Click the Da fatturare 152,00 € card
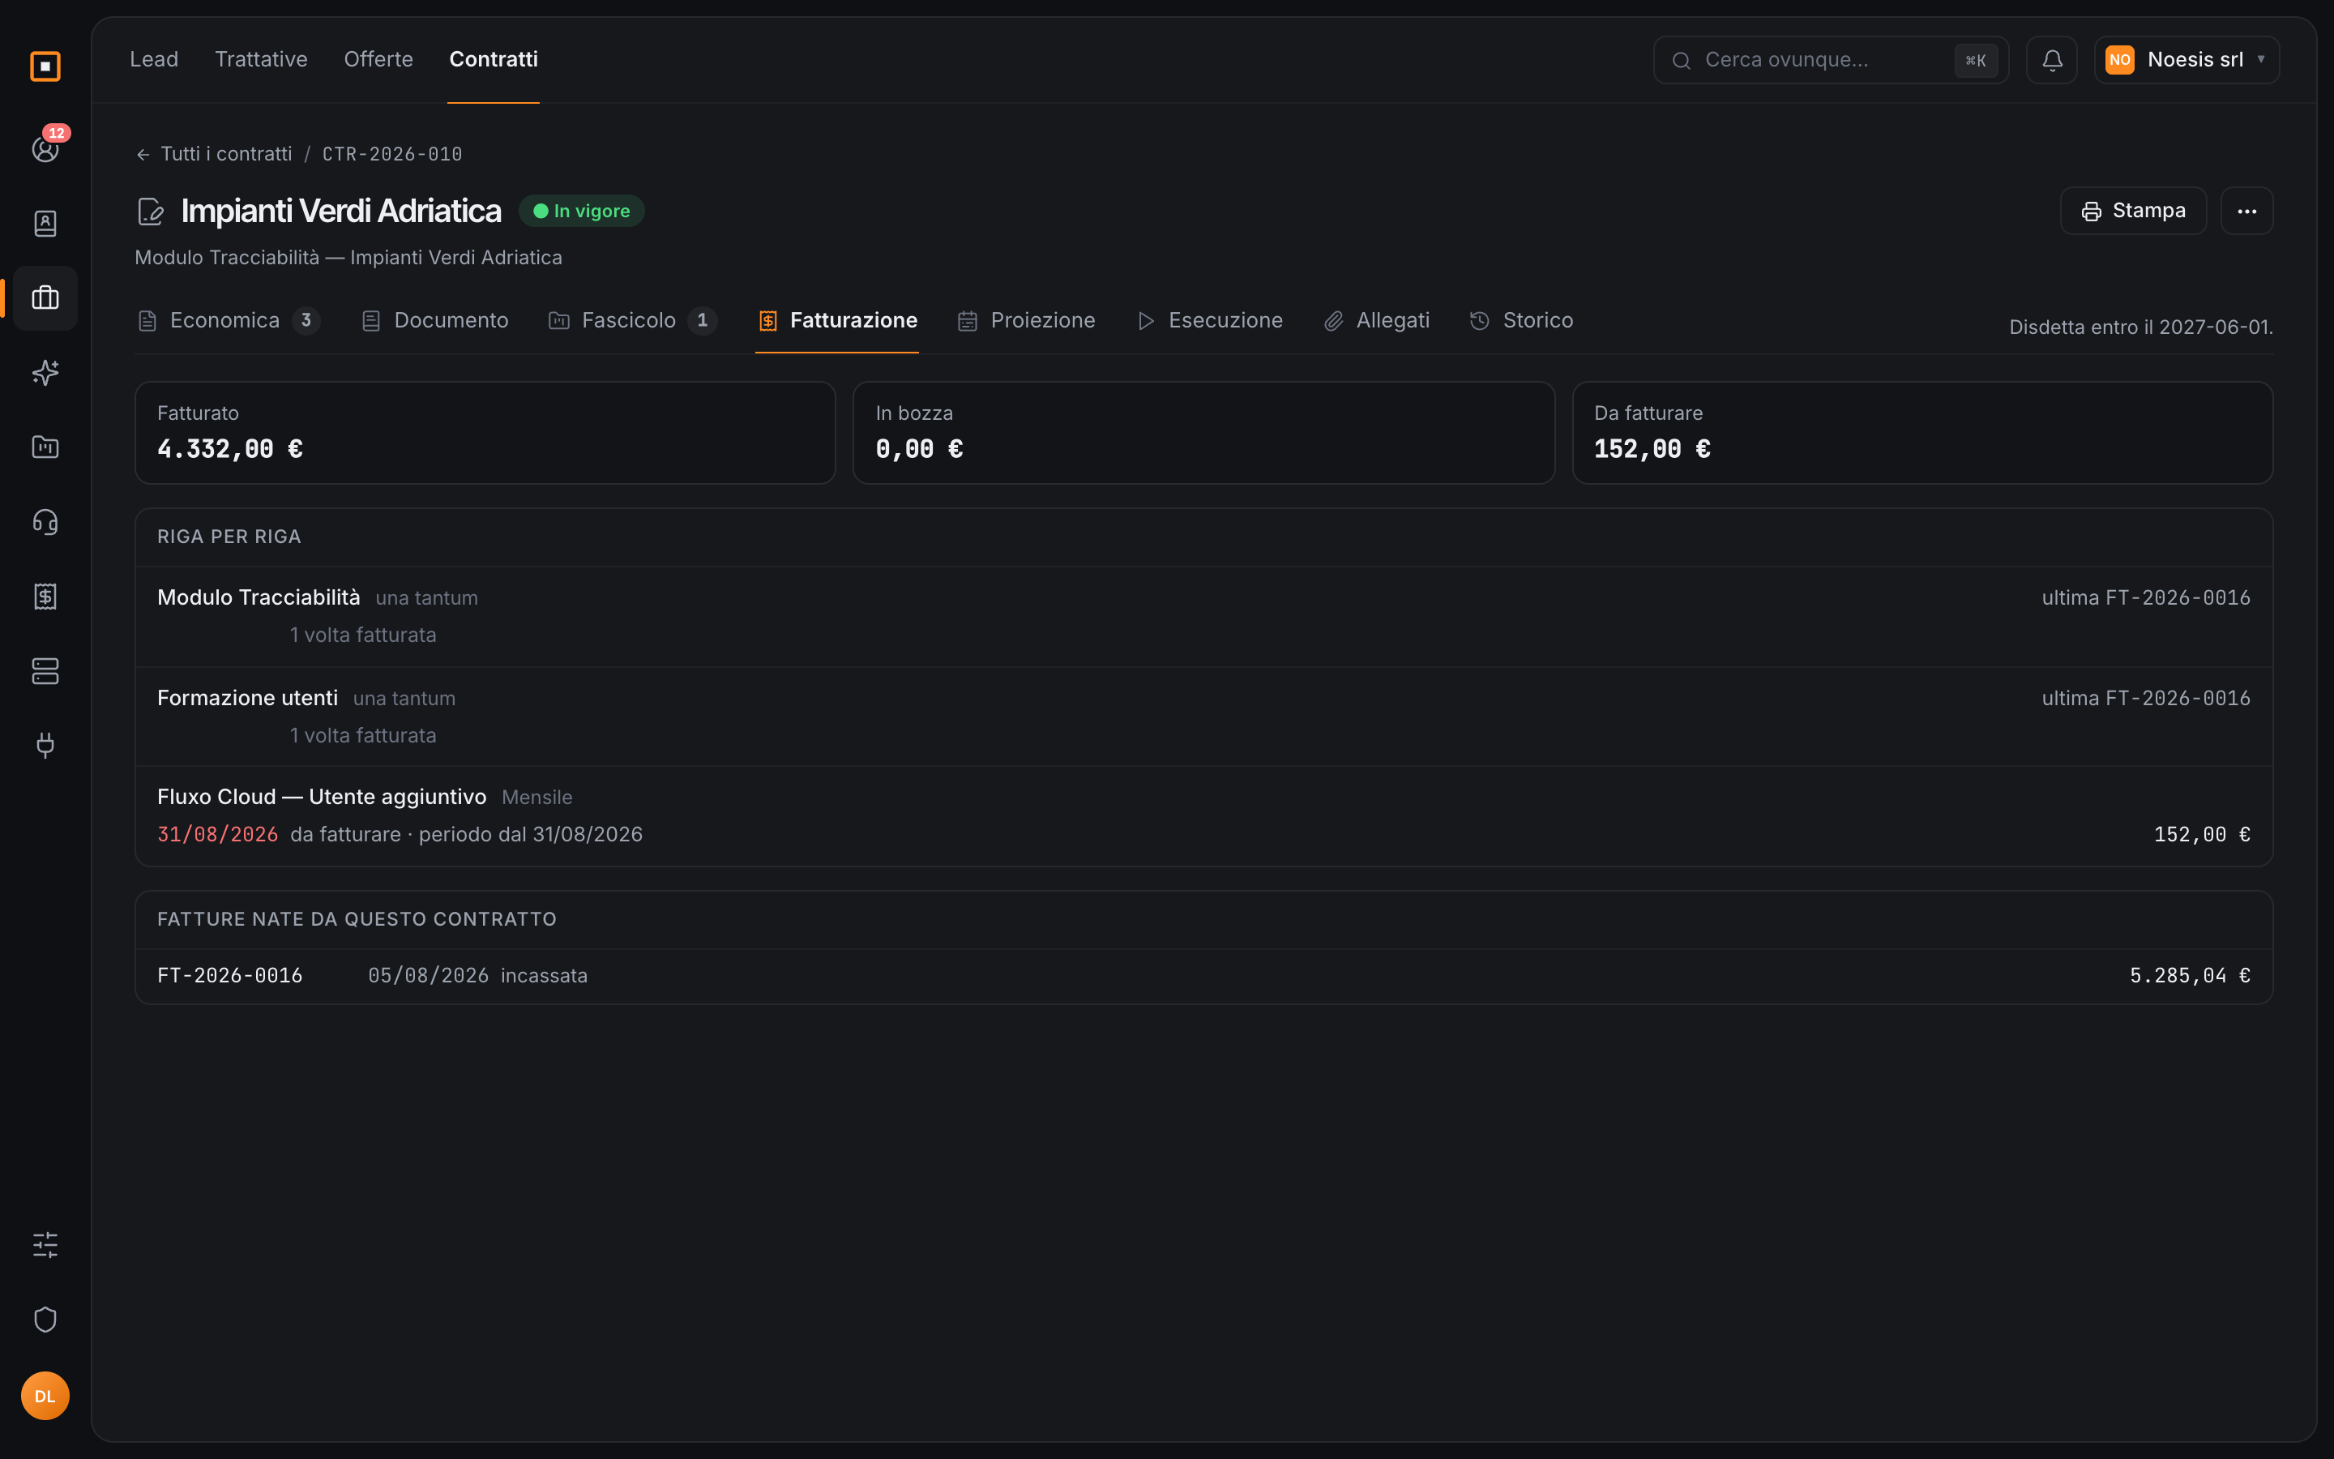The width and height of the screenshot is (2334, 1459). coord(1922,432)
